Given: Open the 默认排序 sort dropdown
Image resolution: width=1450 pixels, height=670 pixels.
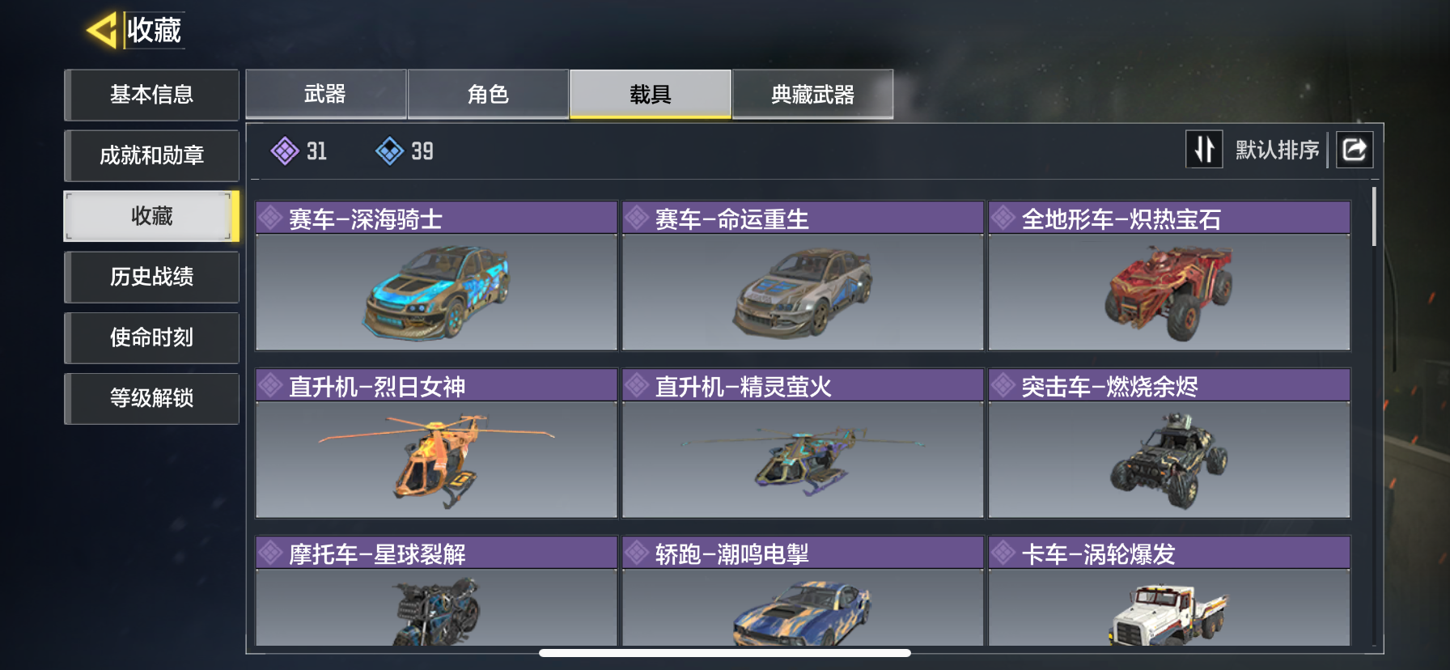Looking at the screenshot, I should pos(1277,150).
